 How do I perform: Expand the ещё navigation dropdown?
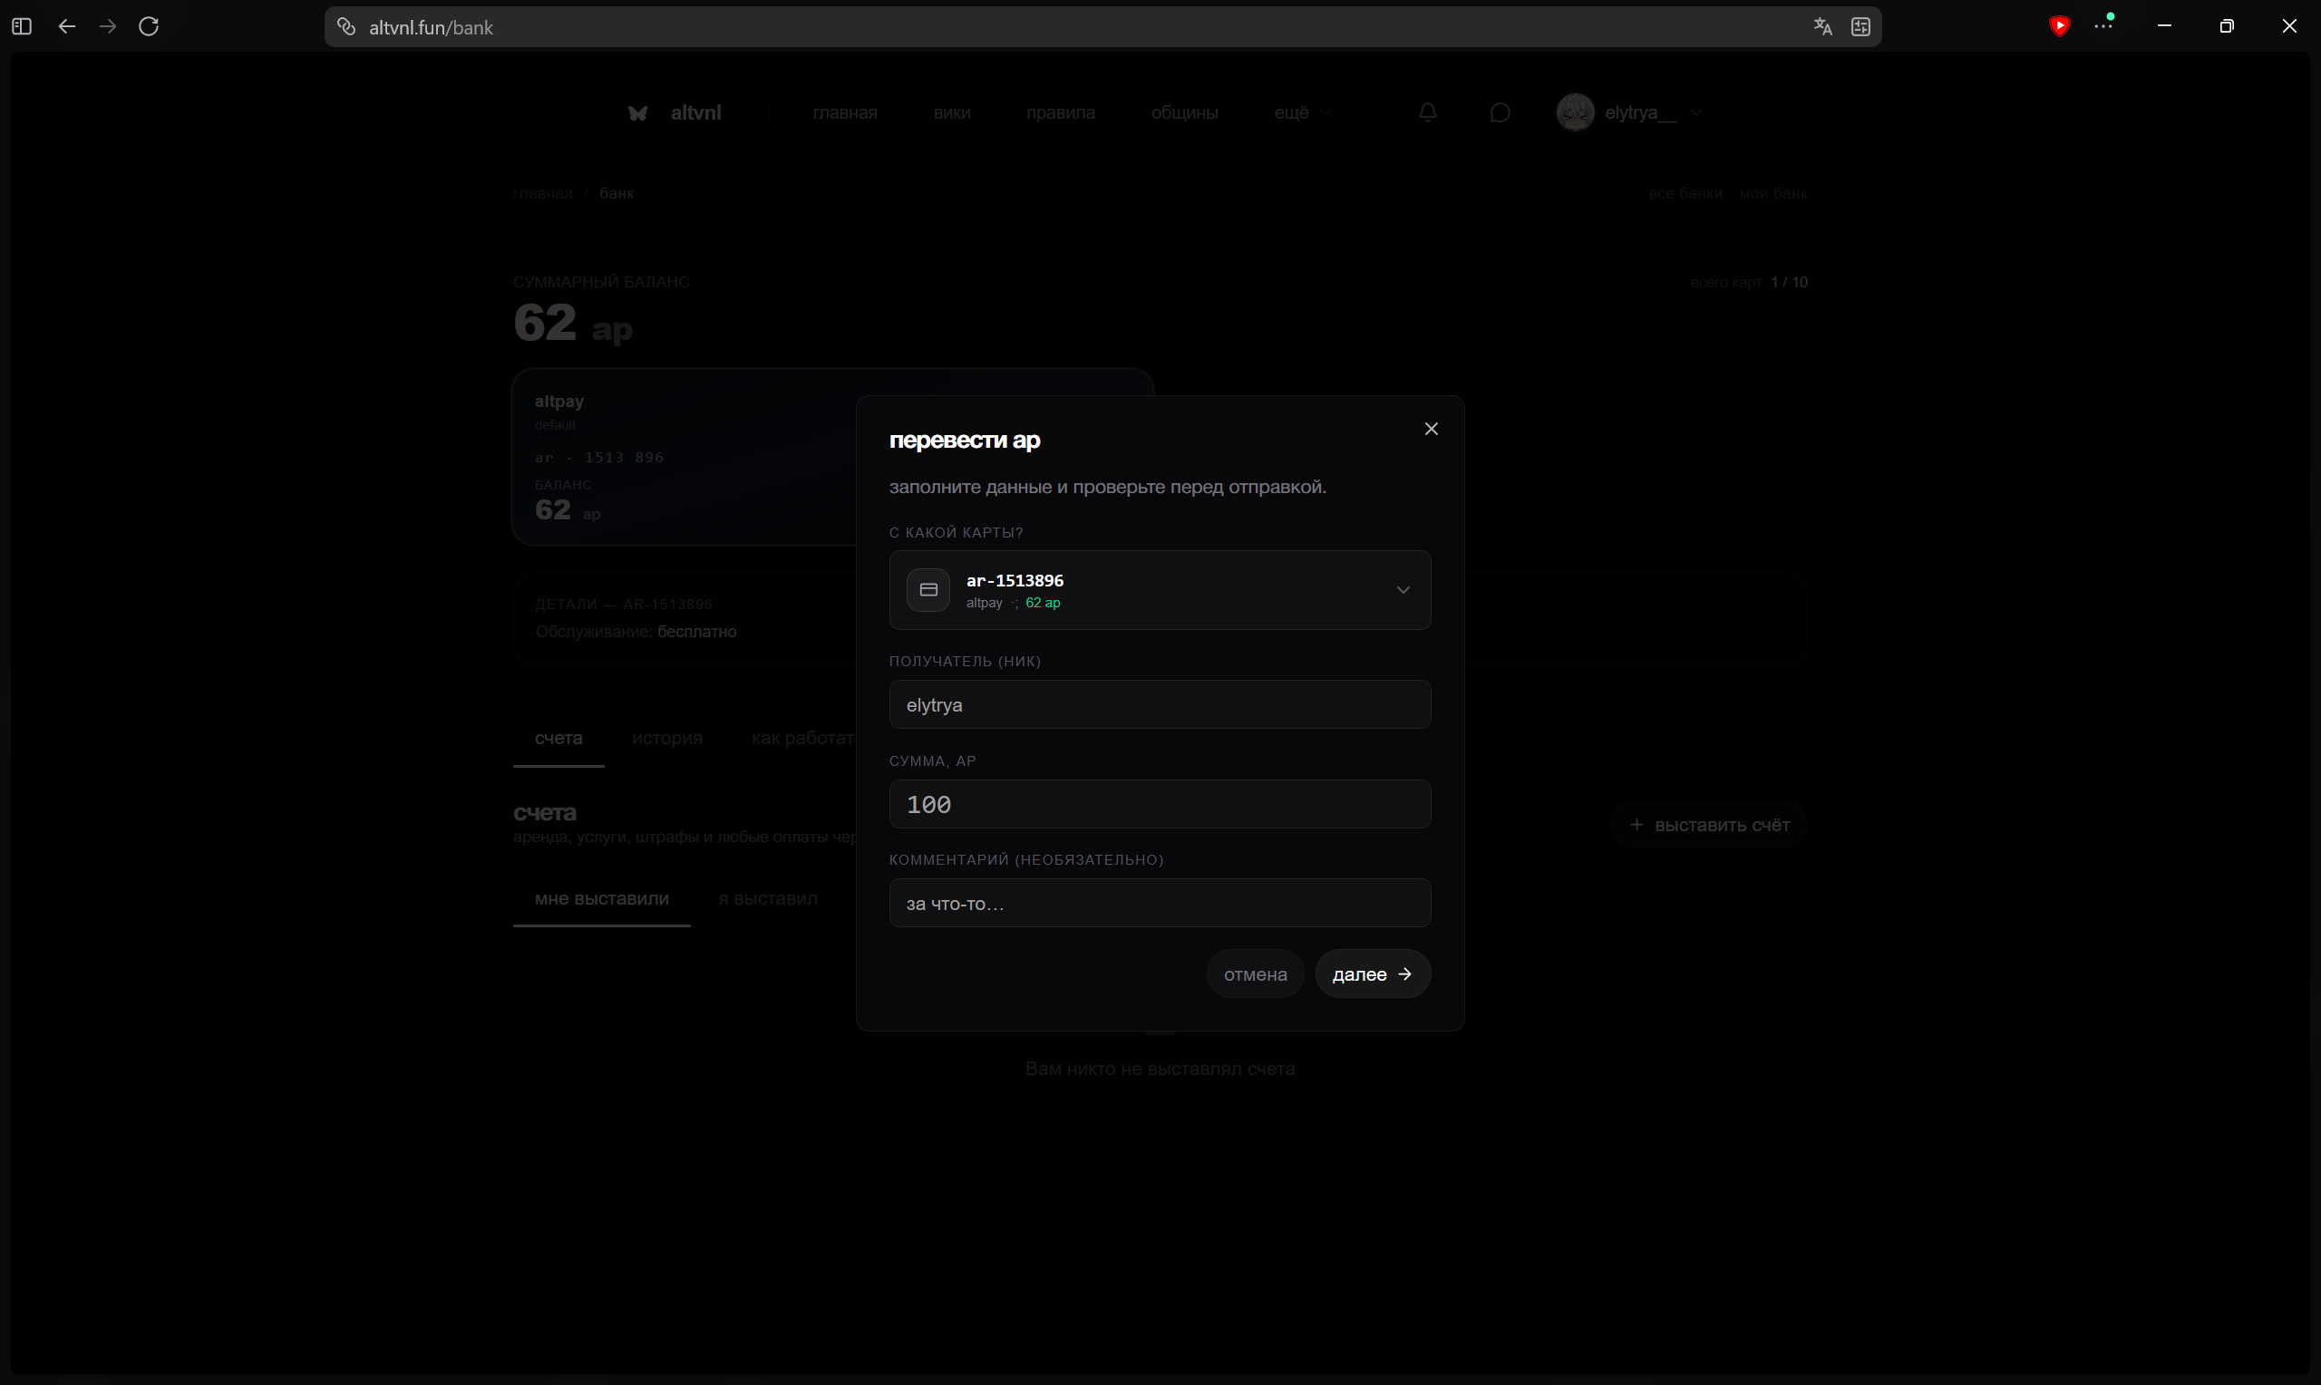click(1301, 112)
